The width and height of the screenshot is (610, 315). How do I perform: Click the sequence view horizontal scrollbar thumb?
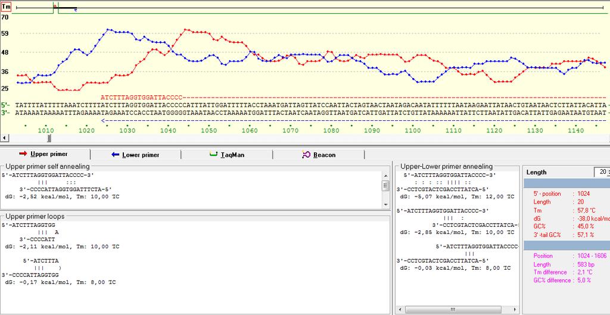(49, 138)
